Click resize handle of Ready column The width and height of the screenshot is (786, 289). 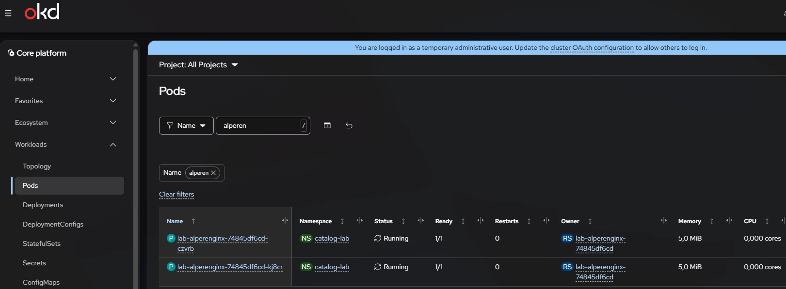pyautogui.click(x=481, y=221)
